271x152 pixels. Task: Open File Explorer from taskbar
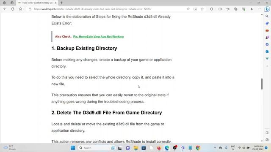[x=136, y=148]
